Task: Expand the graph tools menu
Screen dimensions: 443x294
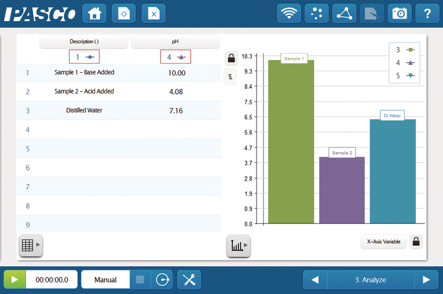Action: coord(238,246)
